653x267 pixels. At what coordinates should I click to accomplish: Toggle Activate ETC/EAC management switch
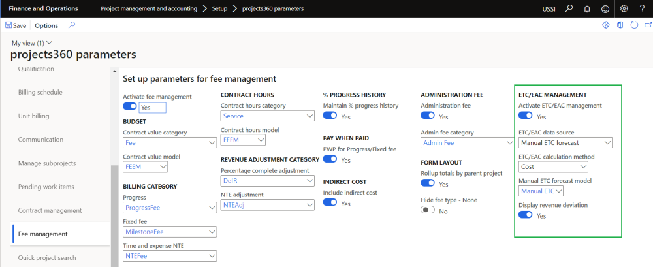(x=525, y=116)
